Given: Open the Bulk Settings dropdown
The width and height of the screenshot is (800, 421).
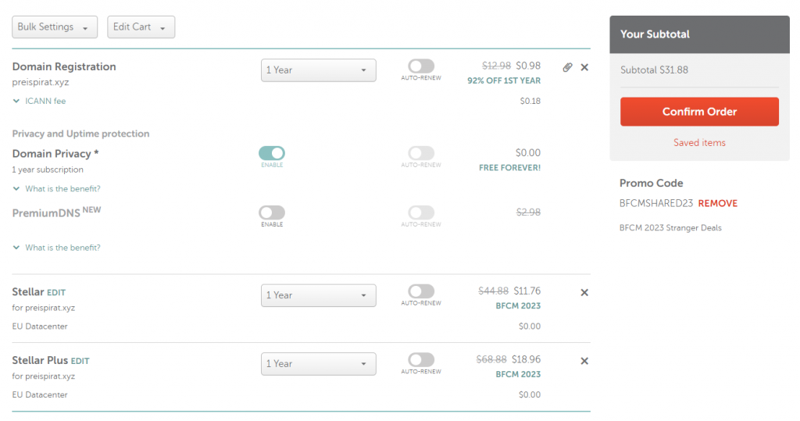Looking at the screenshot, I should (55, 27).
